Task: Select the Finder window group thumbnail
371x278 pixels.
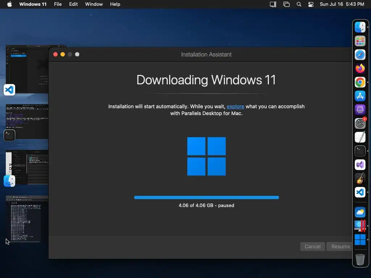Action: 27,167
